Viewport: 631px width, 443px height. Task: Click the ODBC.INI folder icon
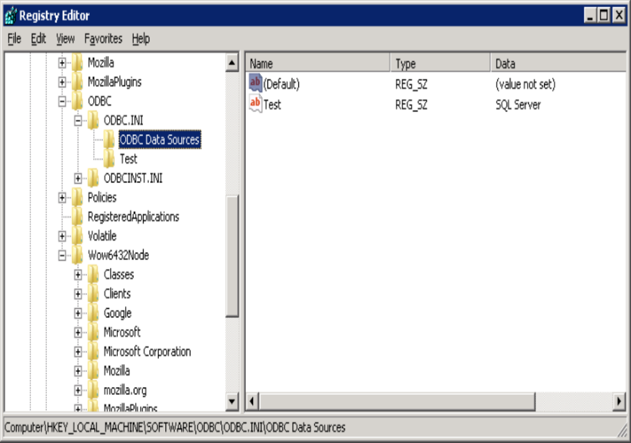coord(93,120)
